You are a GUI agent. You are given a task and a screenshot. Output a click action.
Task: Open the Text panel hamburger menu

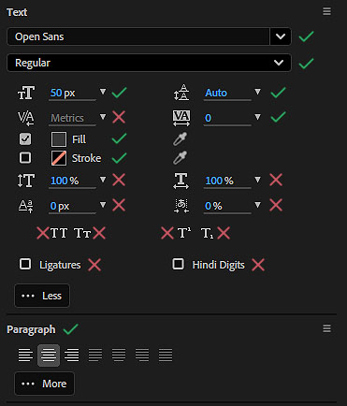point(326,11)
